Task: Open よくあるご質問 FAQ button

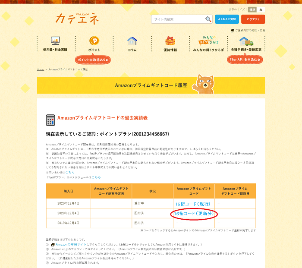Action: 226,19
